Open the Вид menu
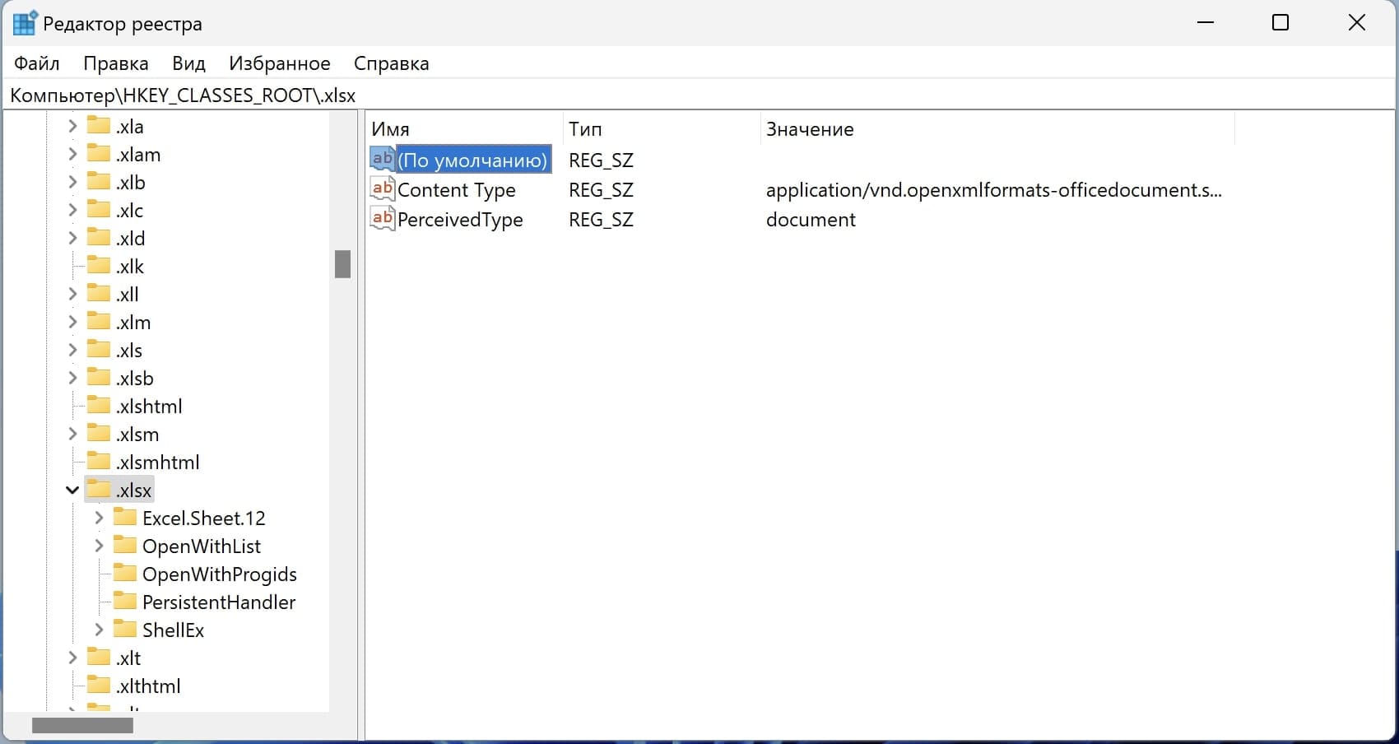 click(x=188, y=63)
